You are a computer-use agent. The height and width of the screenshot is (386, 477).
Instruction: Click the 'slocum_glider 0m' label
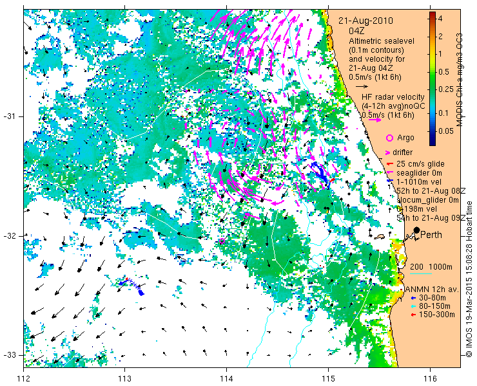pos(427,200)
